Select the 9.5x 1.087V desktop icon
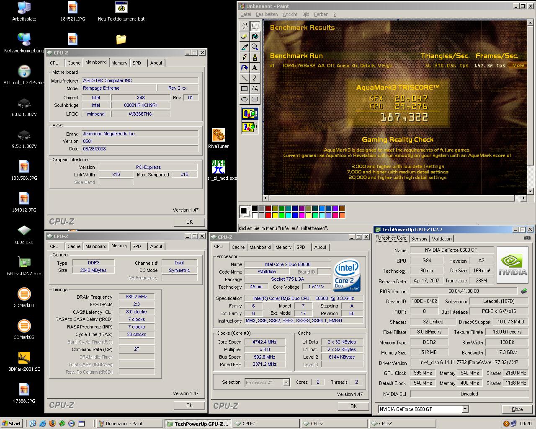 (x=24, y=139)
